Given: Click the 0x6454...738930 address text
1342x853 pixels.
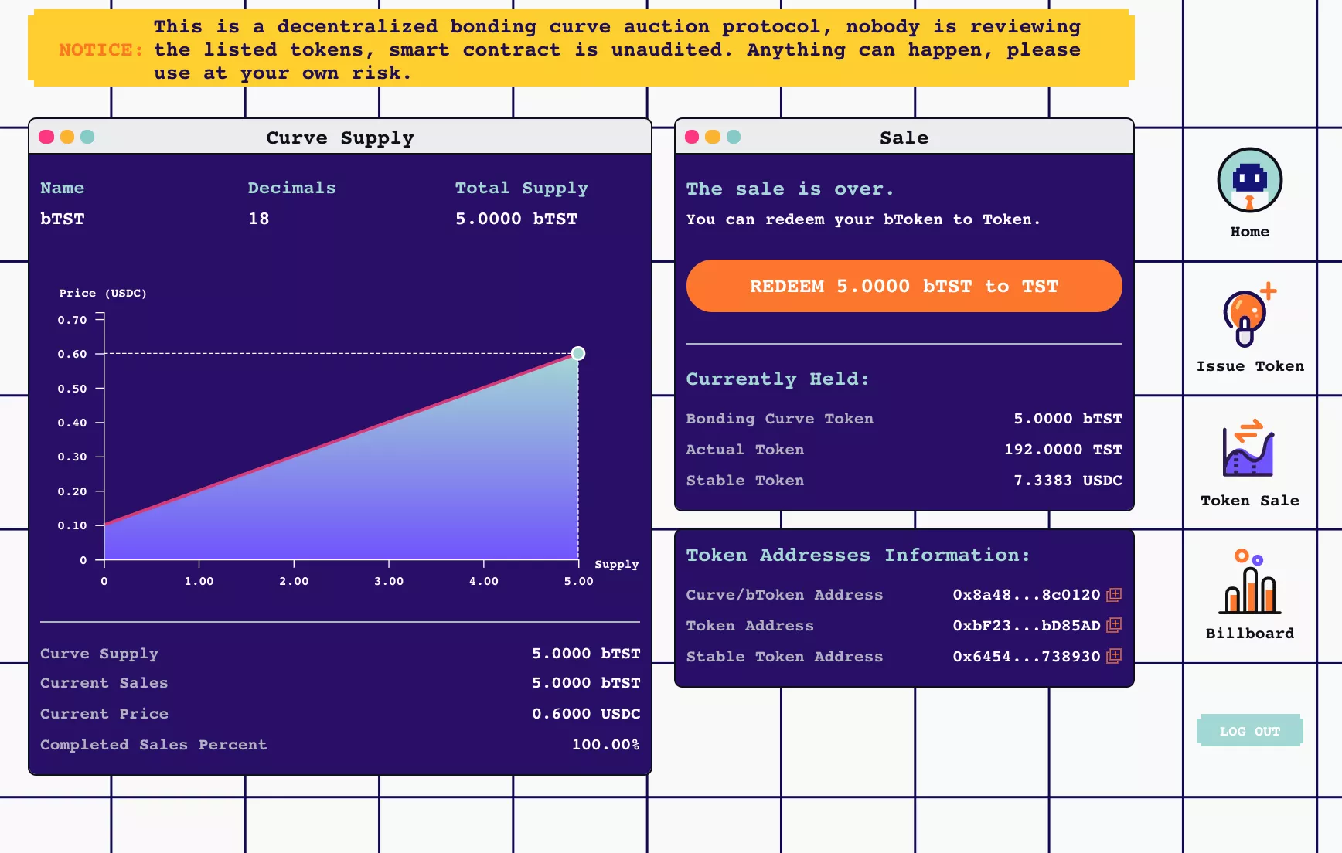Looking at the screenshot, I should 1026,656.
